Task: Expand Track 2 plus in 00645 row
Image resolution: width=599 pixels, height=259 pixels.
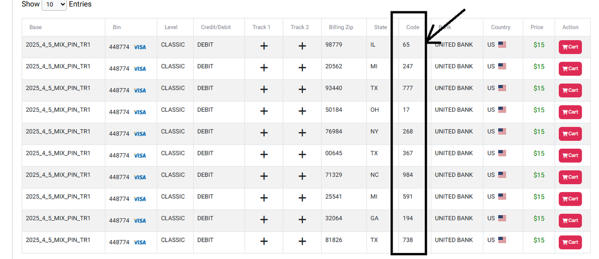Action: pos(302,155)
